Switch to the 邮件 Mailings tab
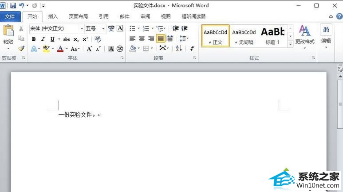Viewport: 343px width, 192px height. tap(125, 16)
